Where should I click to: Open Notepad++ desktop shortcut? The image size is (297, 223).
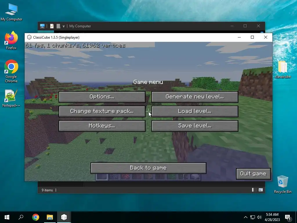(x=11, y=98)
